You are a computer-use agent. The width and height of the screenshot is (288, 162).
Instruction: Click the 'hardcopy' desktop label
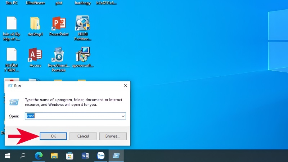click(83, 3)
